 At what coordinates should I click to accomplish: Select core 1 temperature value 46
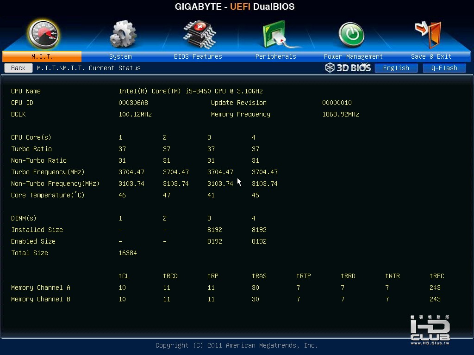122,196
